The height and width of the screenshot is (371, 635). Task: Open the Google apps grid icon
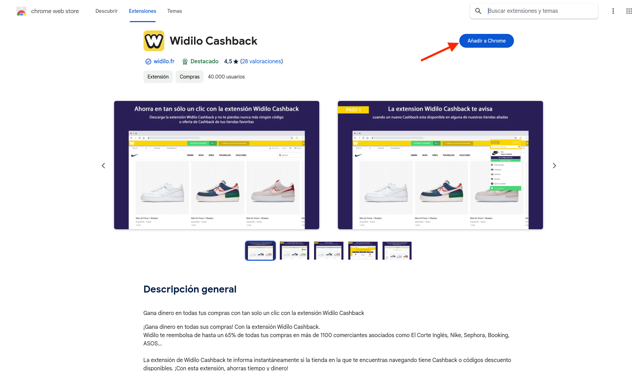(x=629, y=11)
